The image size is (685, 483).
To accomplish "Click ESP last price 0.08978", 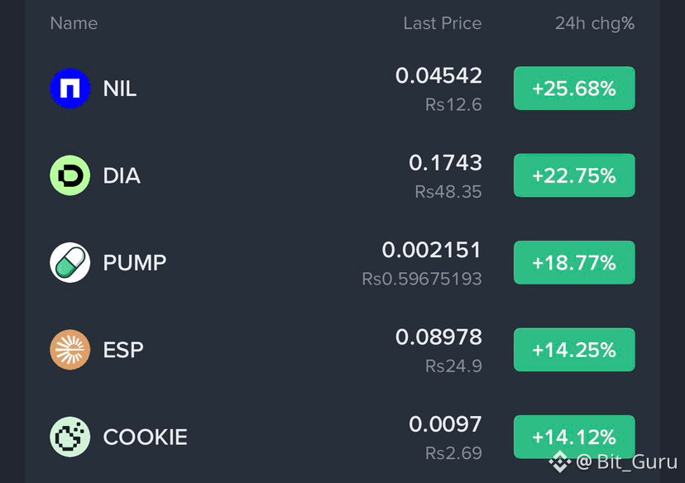I will tap(438, 337).
